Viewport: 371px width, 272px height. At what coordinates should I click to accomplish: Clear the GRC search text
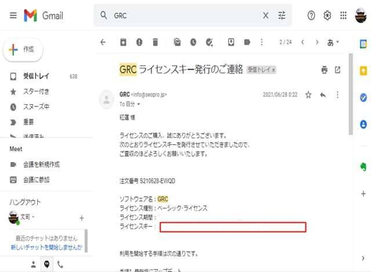pos(265,16)
